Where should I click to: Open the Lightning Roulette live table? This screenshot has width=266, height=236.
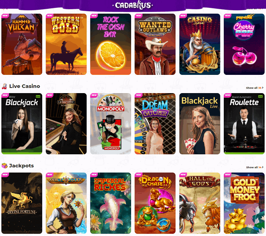tap(66, 124)
